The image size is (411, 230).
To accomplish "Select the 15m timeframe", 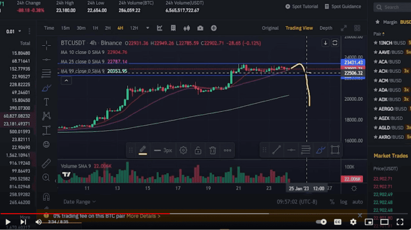I will (65, 28).
